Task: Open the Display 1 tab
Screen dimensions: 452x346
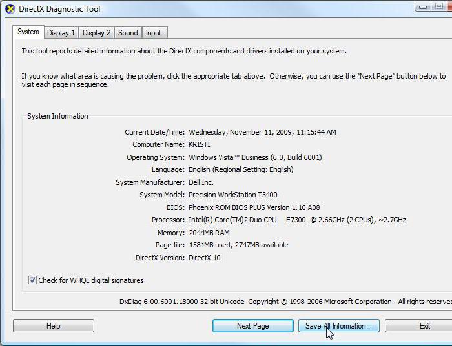Action: (61, 33)
